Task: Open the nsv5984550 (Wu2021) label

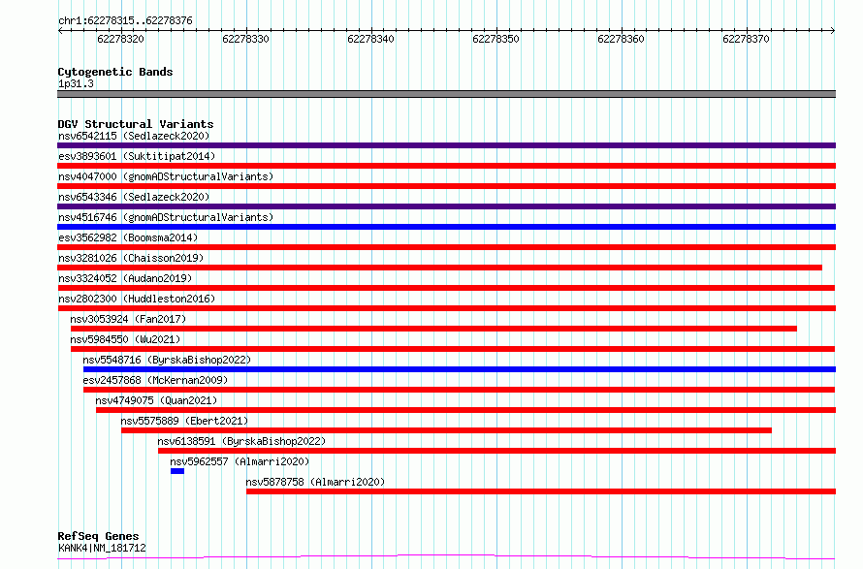Action: point(125,339)
